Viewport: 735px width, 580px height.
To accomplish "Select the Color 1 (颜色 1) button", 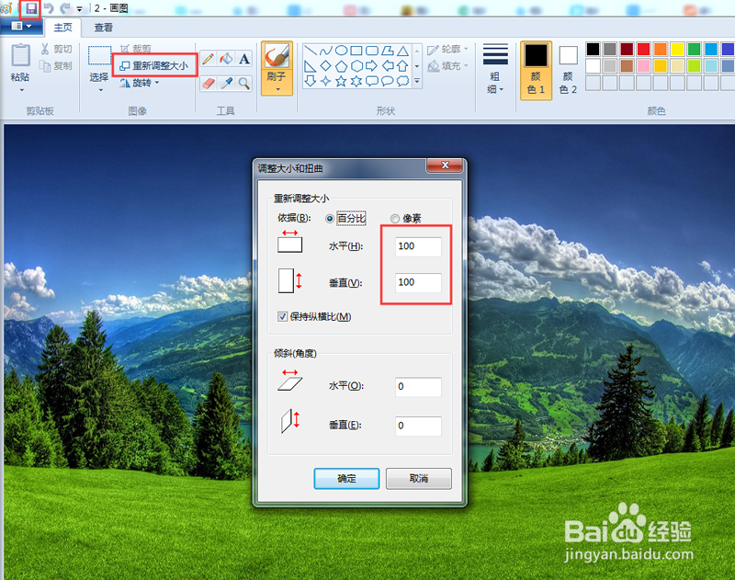I will (x=536, y=70).
